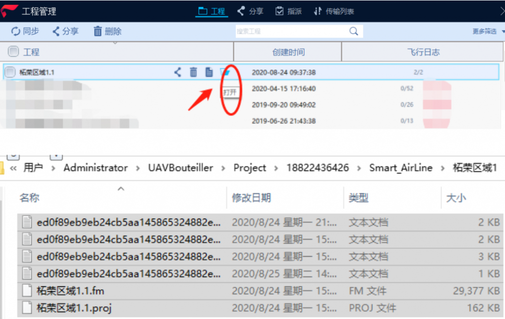Click the 29,377 KB size cell
This screenshot has width=505, height=319.
[476, 291]
